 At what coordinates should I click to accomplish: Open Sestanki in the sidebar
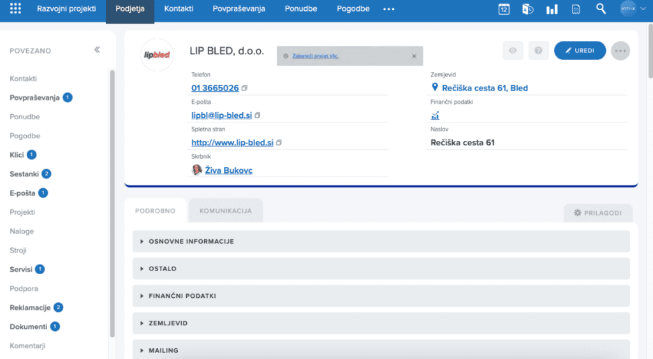pos(24,173)
